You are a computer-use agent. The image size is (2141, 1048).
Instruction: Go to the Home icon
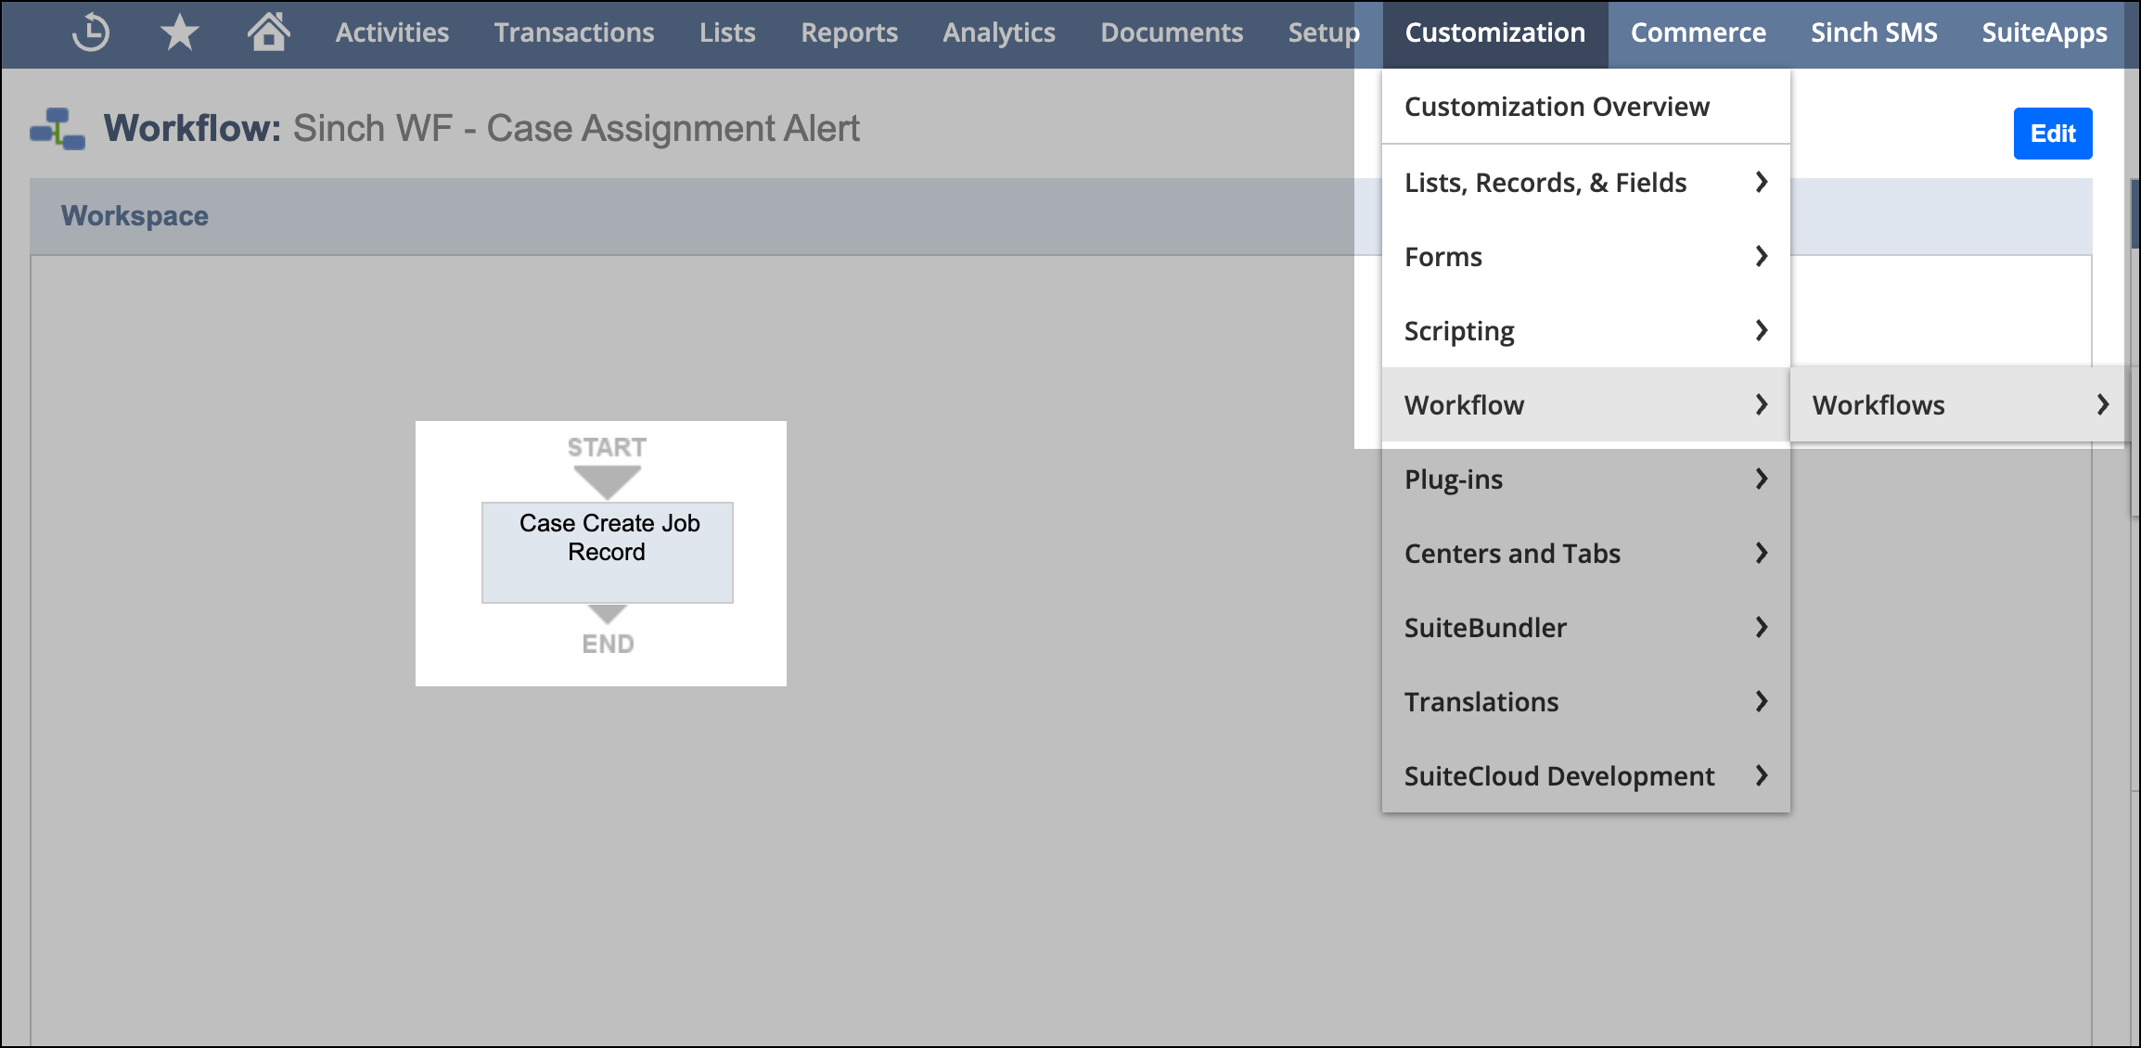(x=268, y=32)
